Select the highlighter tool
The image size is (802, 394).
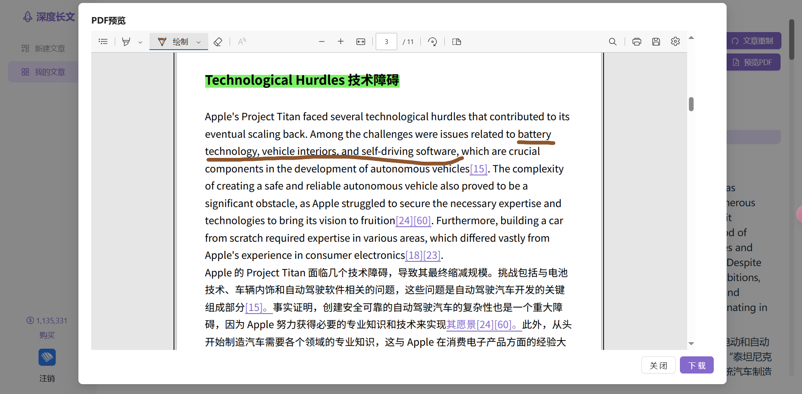tap(126, 41)
